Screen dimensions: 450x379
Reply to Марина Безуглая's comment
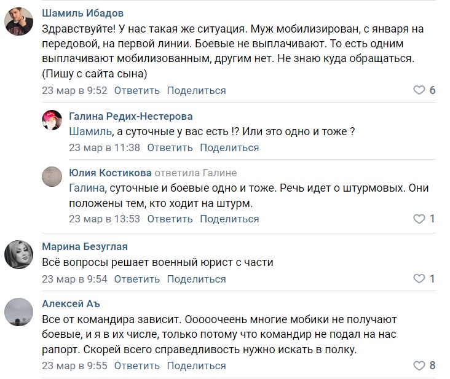coord(136,279)
